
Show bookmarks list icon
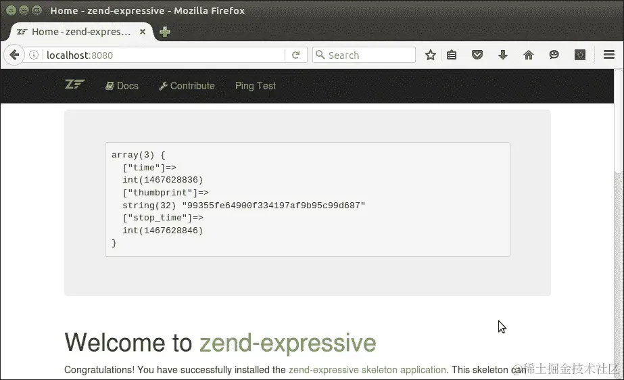452,55
